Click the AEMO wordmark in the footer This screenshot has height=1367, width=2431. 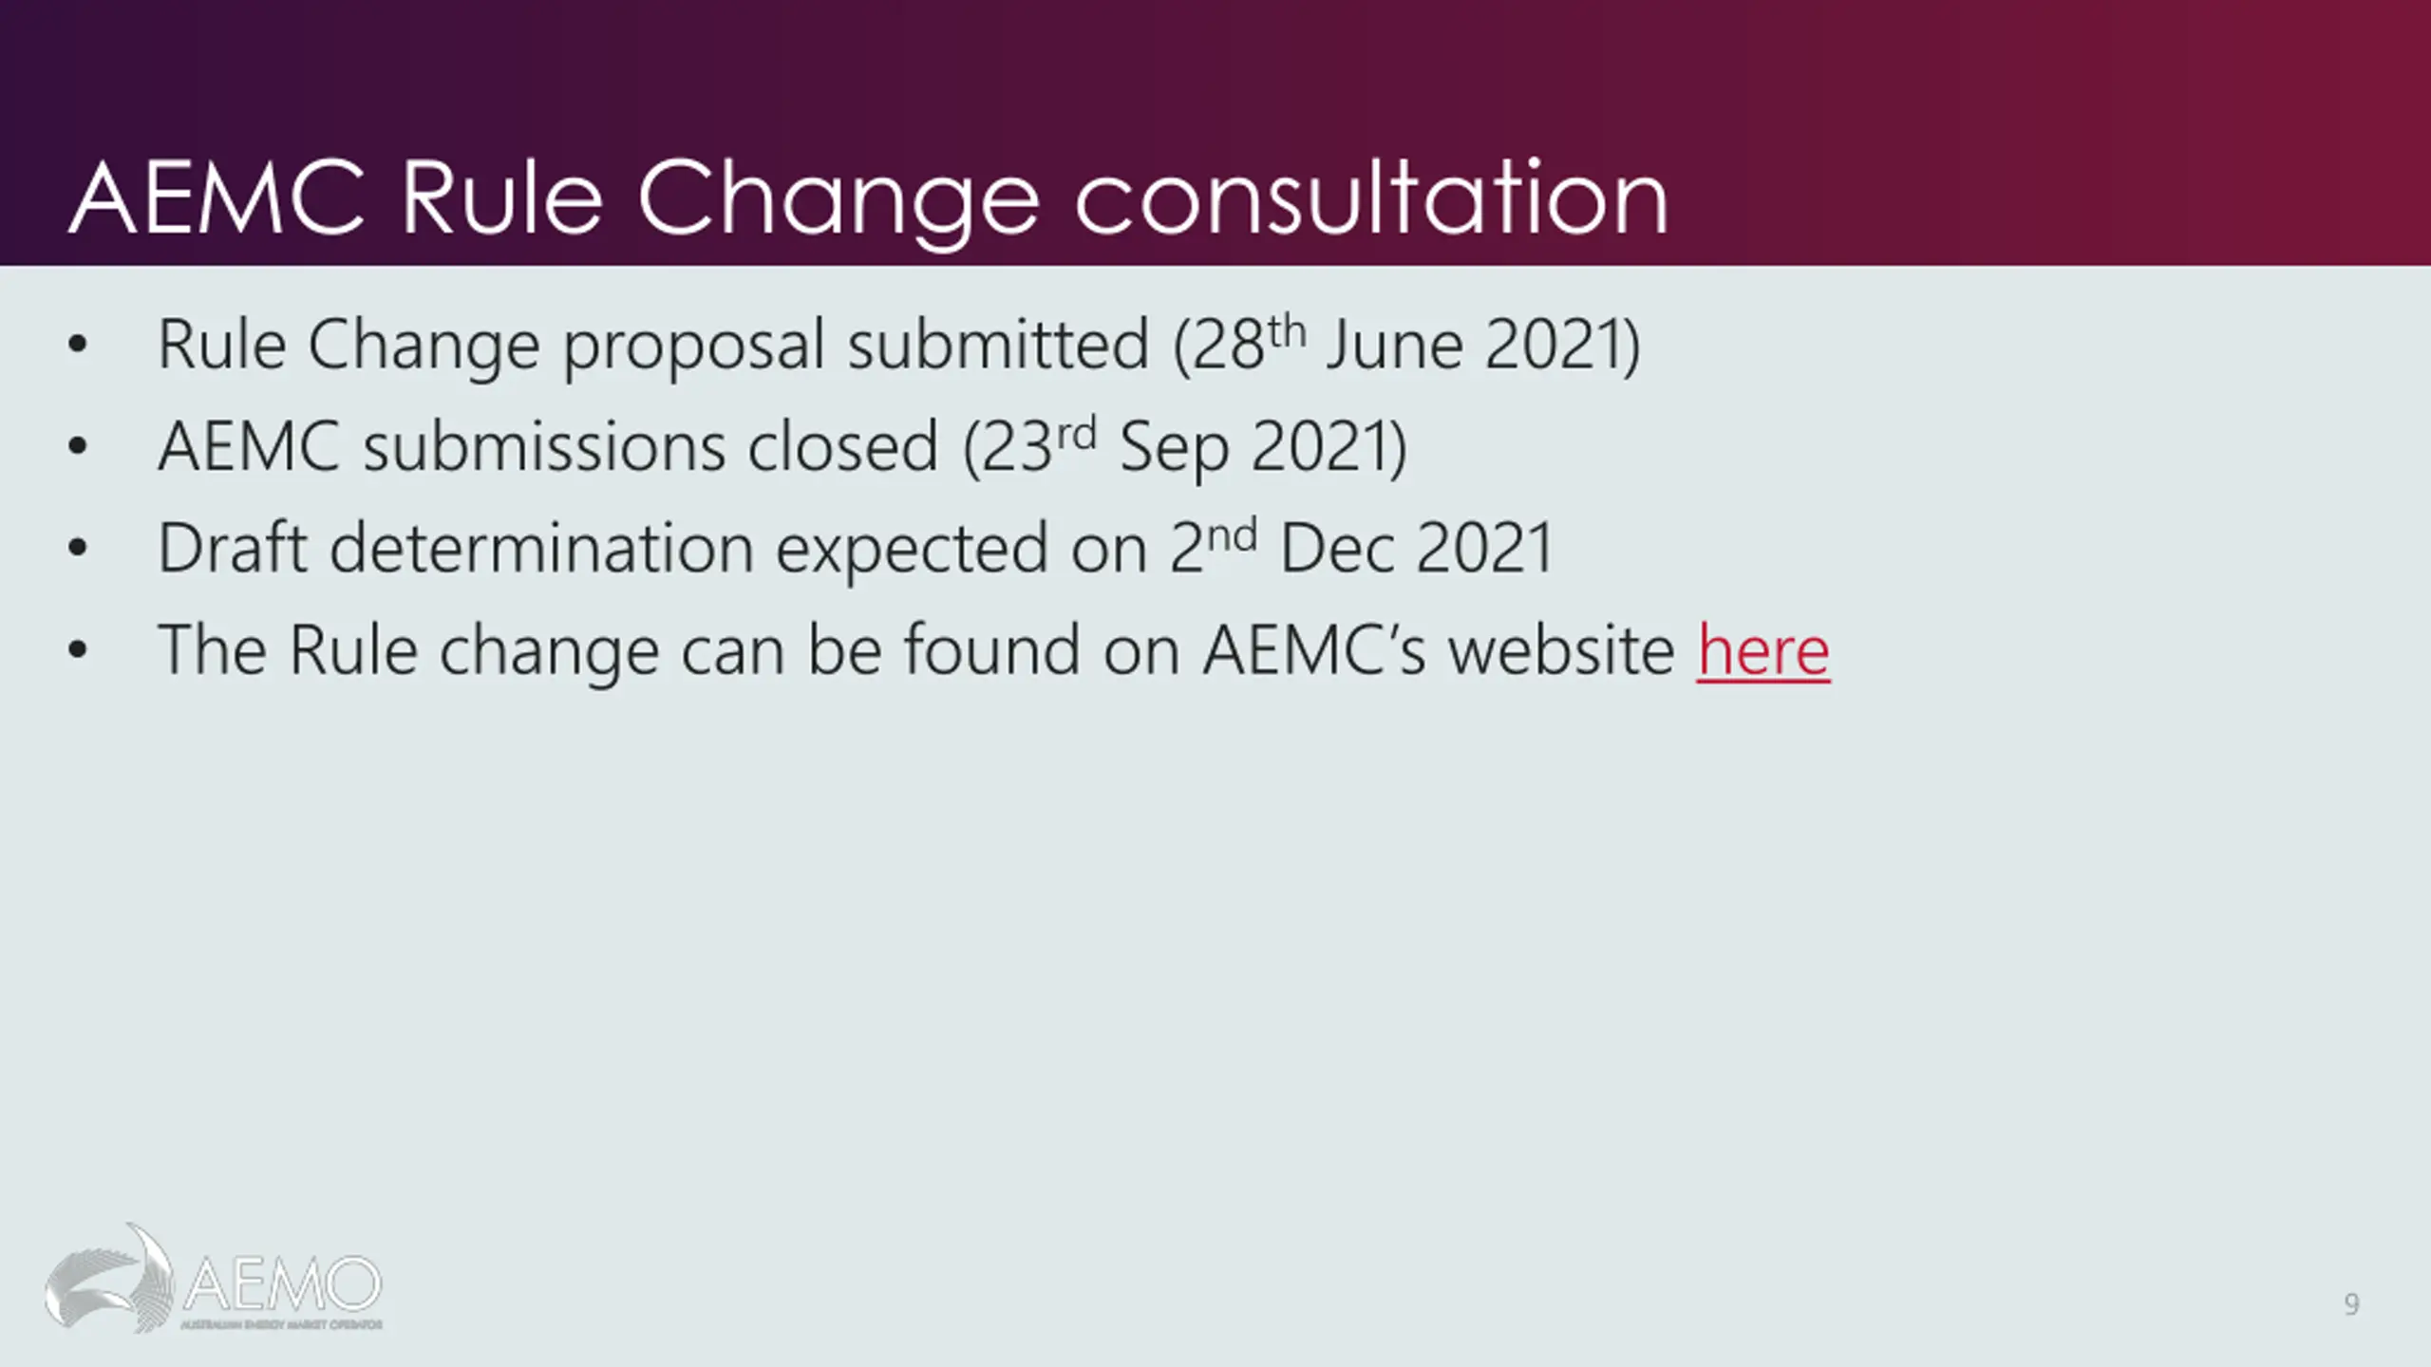click(x=282, y=1284)
